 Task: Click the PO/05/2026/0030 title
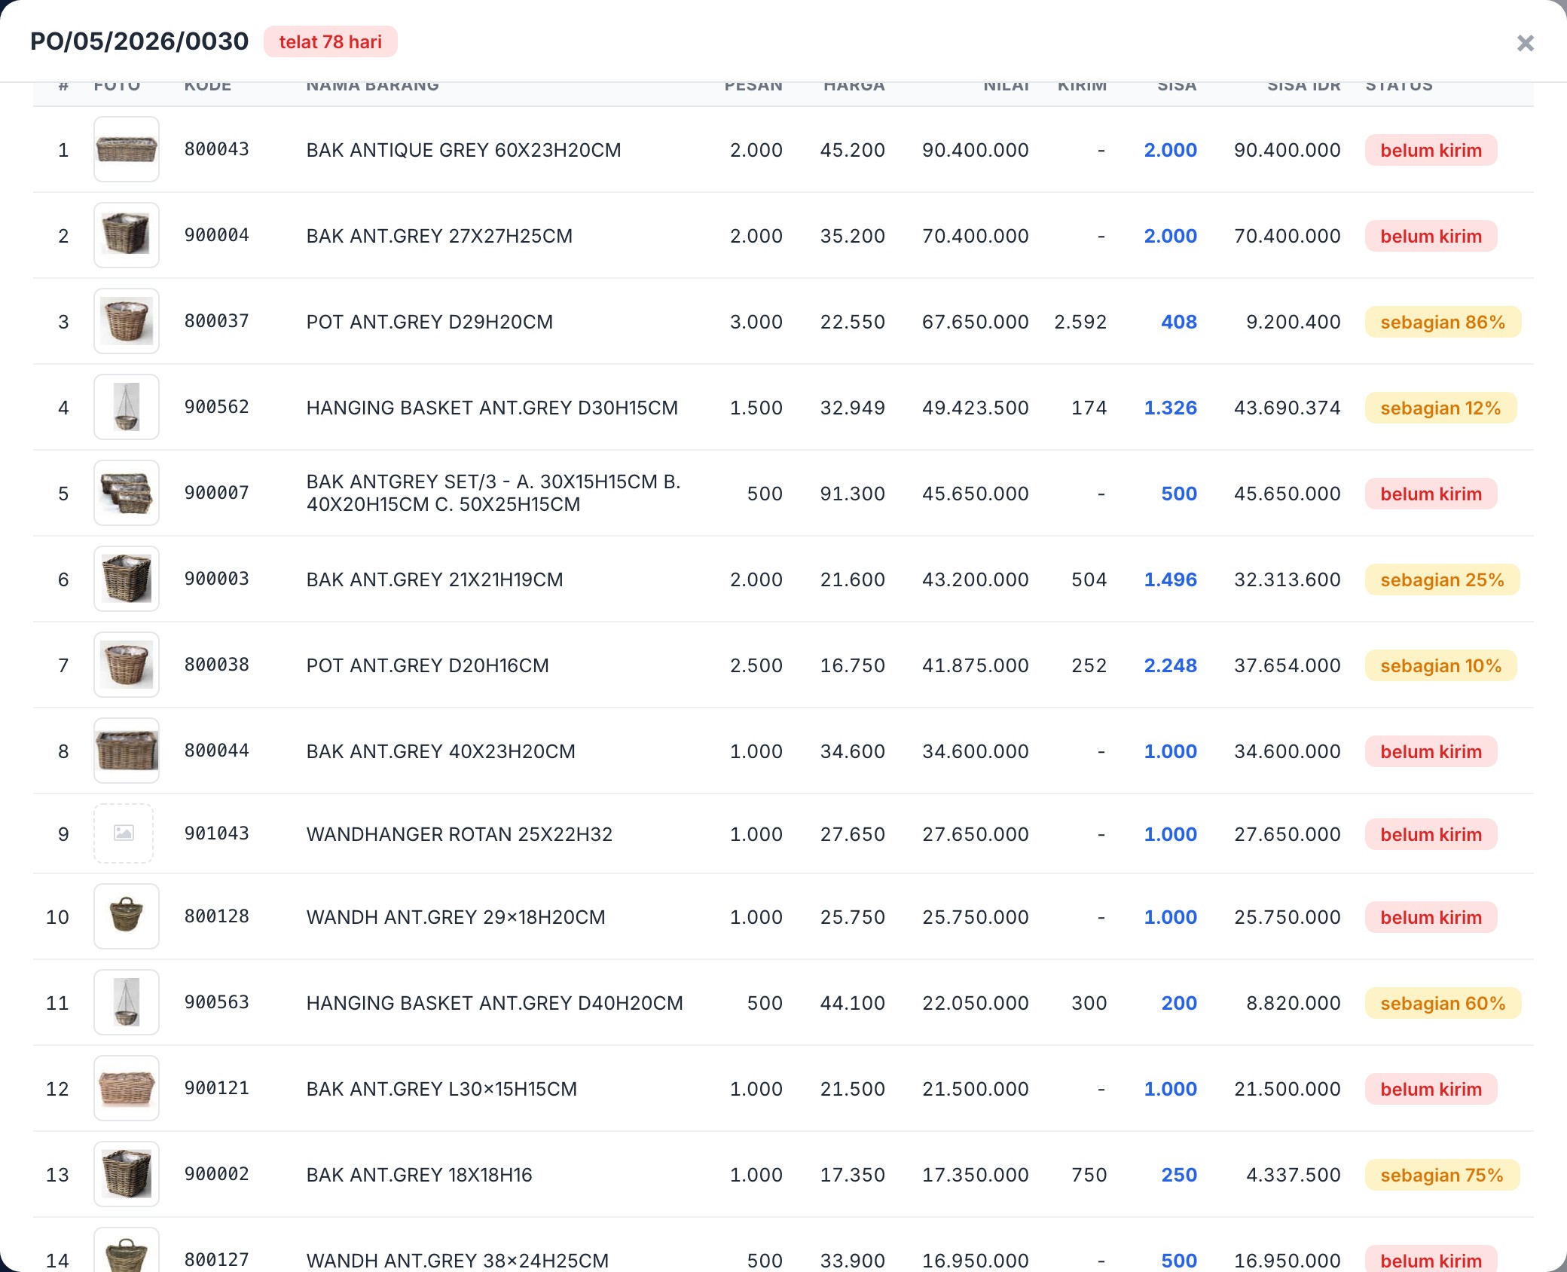139,41
